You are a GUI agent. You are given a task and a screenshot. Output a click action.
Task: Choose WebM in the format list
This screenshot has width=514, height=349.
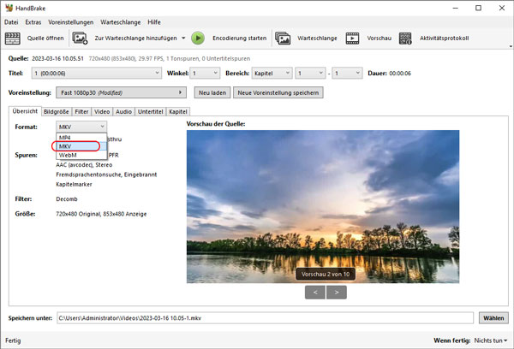coord(81,155)
